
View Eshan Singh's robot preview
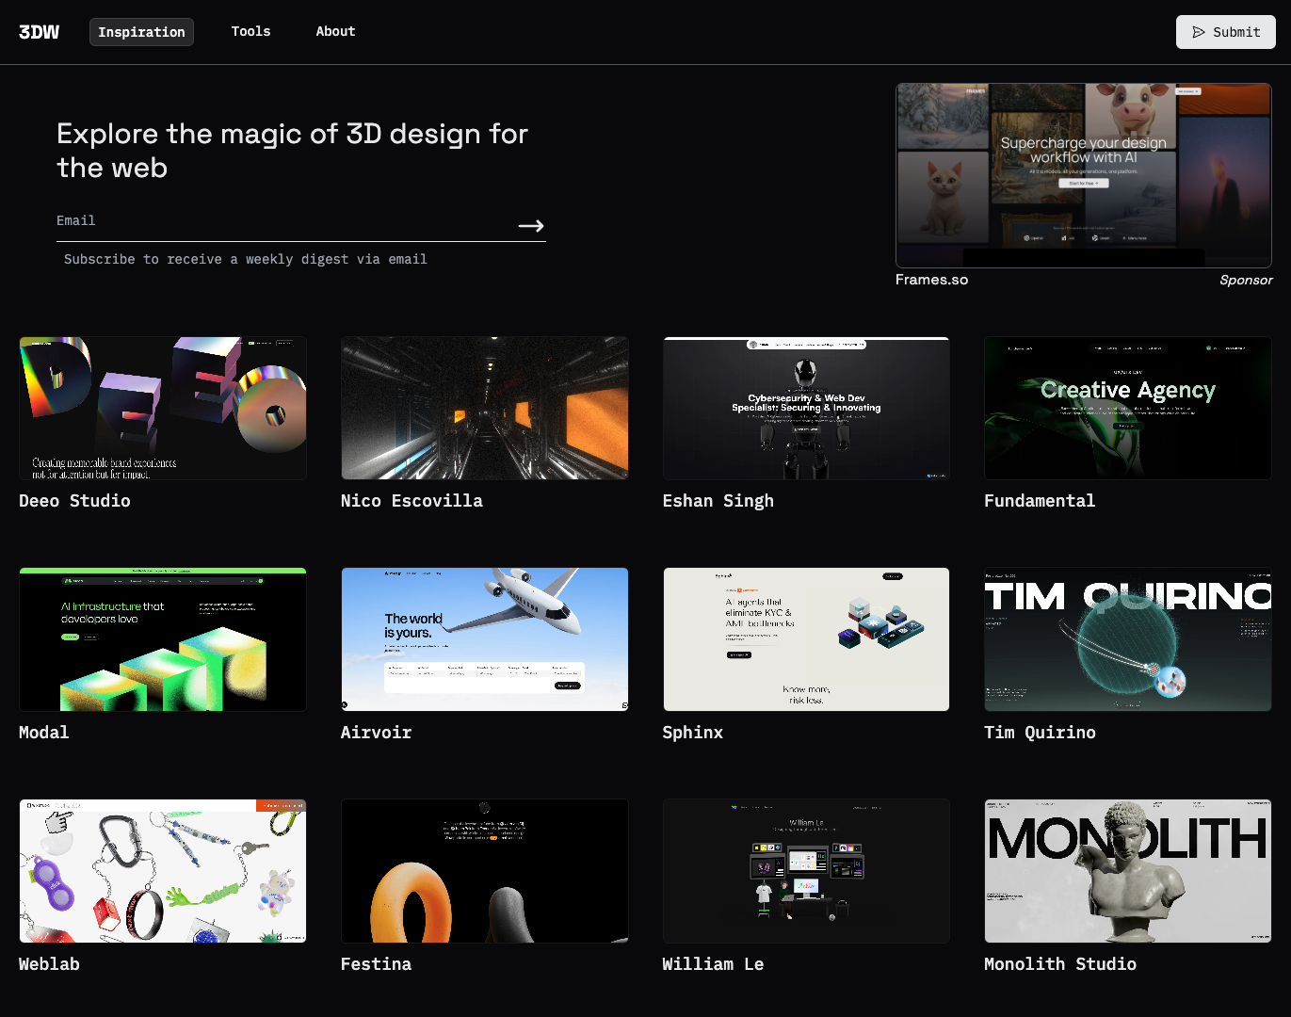point(806,408)
